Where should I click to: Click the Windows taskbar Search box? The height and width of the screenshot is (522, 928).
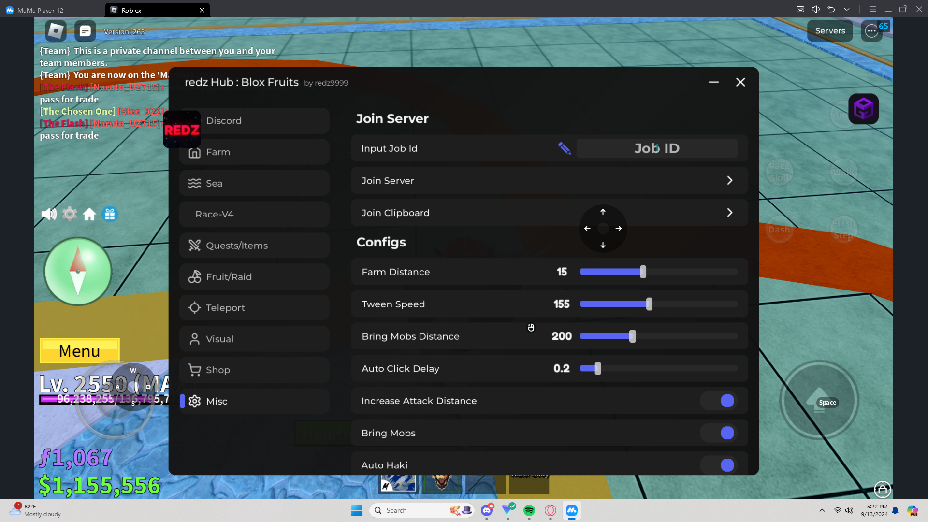pos(422,510)
